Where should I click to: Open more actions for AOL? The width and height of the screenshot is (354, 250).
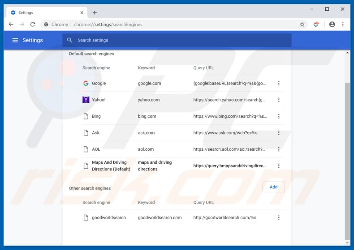coord(279,149)
